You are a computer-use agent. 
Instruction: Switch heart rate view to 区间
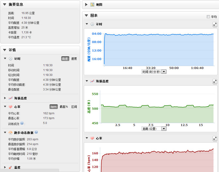pos(74,107)
